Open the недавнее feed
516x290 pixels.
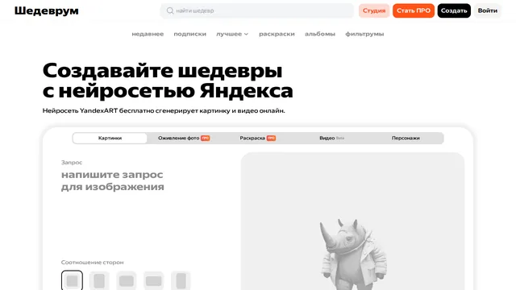pos(148,34)
